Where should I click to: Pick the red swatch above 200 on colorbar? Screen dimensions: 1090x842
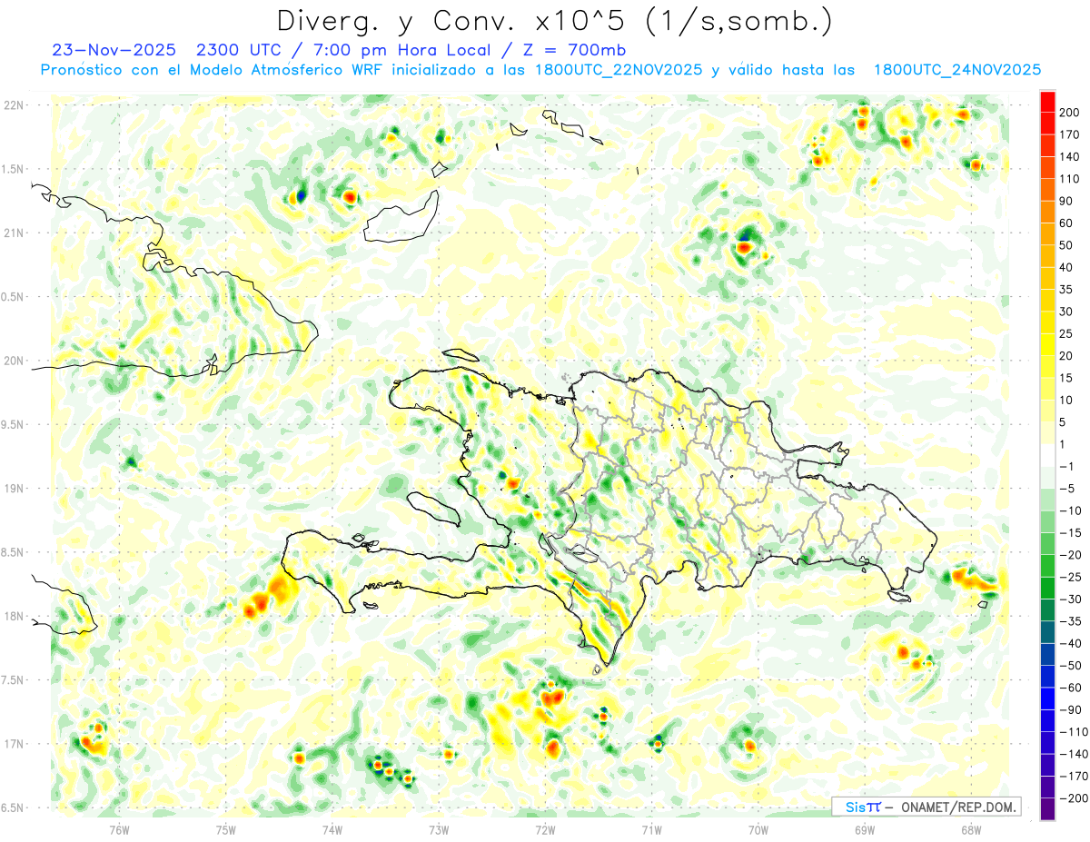(1047, 102)
